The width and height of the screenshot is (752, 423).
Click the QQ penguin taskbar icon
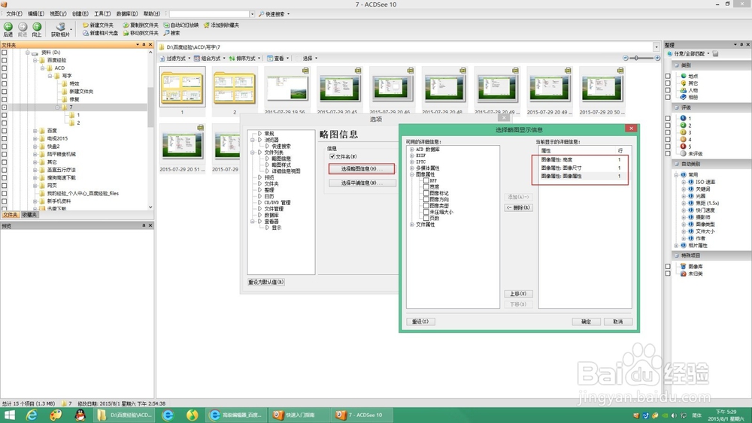point(80,415)
